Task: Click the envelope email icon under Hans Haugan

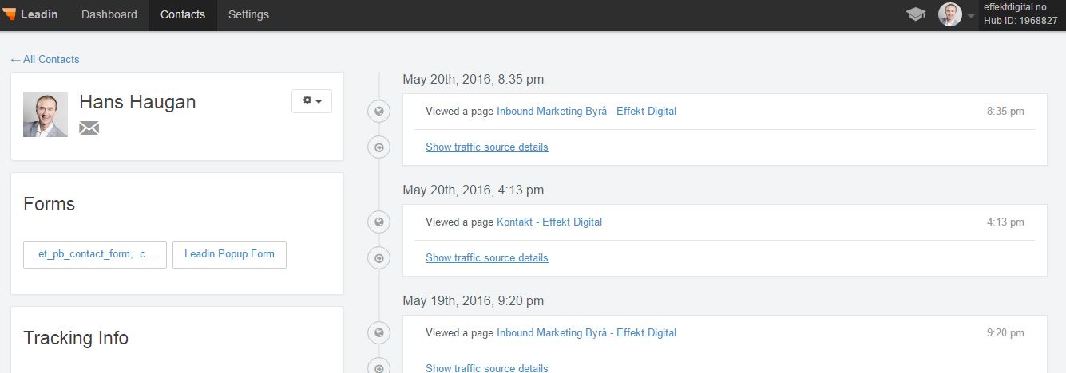Action: [89, 128]
